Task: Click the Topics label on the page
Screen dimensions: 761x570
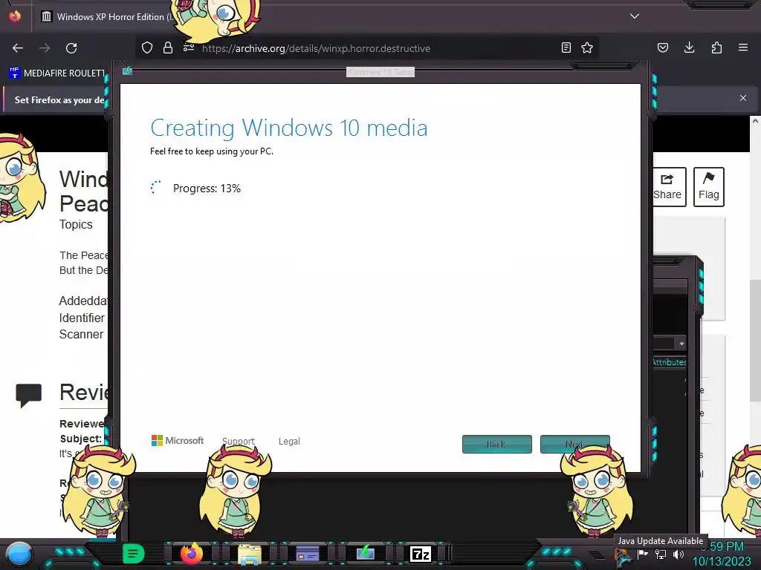Action: pos(76,224)
